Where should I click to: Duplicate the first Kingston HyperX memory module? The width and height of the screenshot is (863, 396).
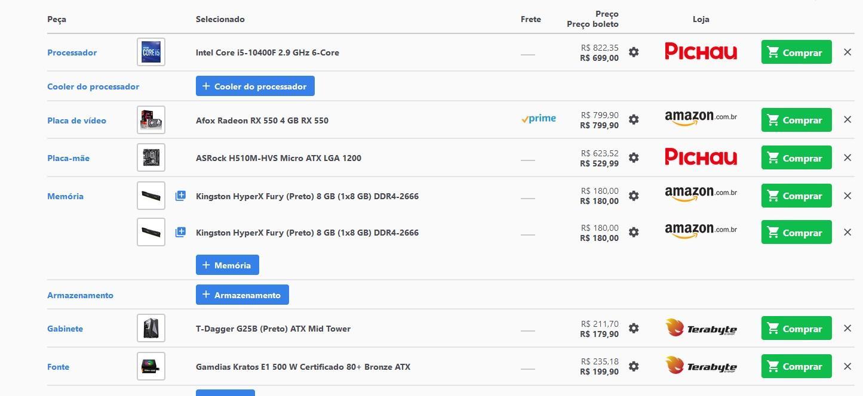coord(180,196)
